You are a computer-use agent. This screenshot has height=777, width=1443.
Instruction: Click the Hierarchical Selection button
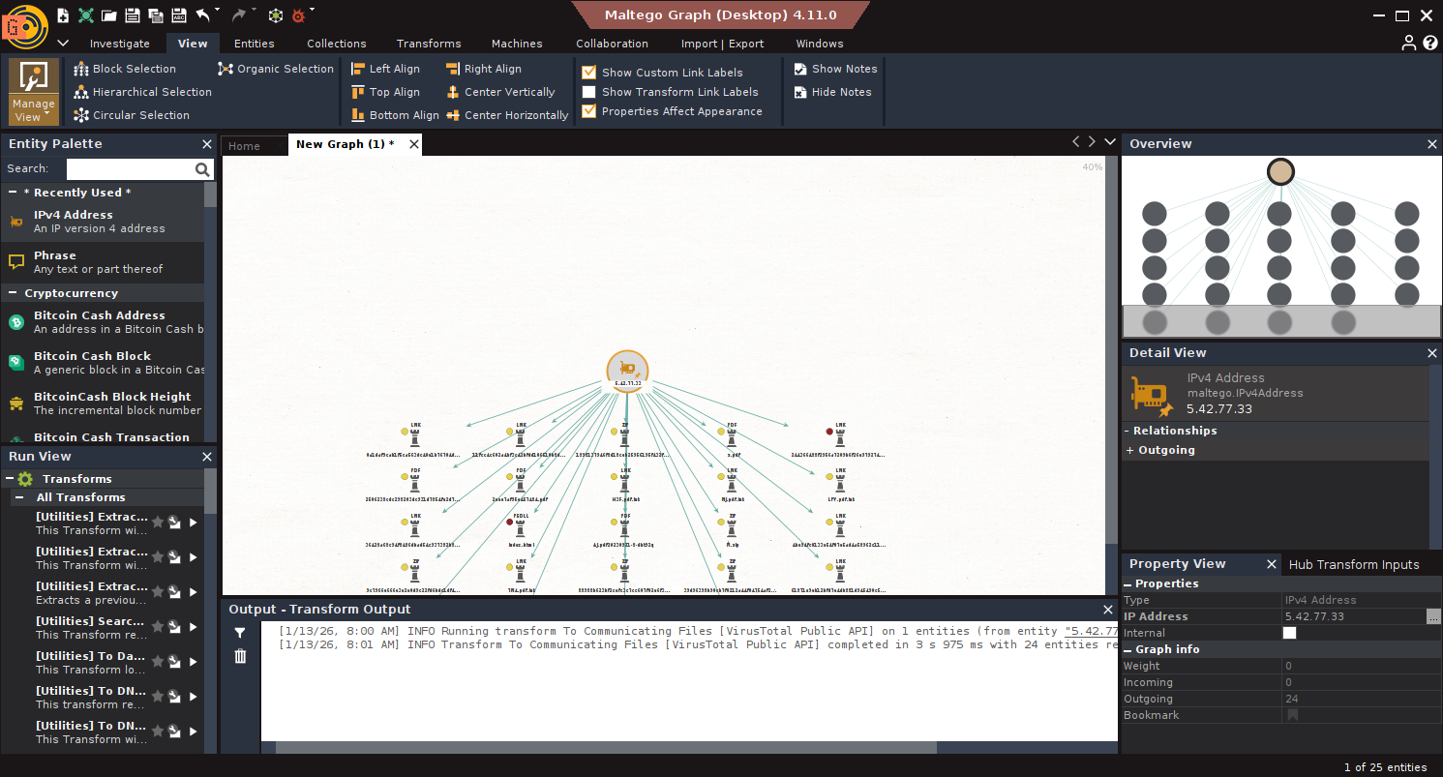coord(142,92)
